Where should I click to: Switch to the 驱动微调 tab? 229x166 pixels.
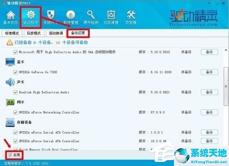pyautogui.click(x=56, y=33)
